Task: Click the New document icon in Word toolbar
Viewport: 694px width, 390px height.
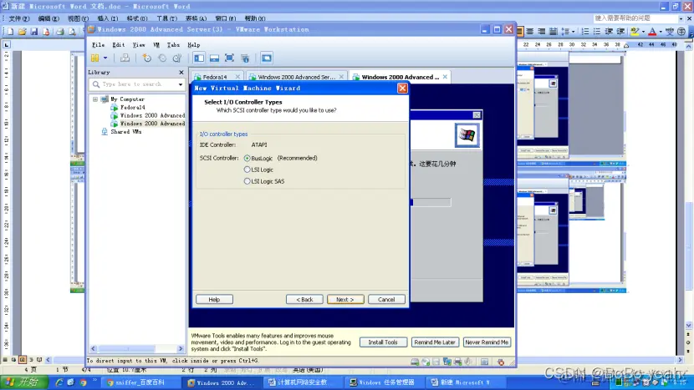Action: (10, 32)
